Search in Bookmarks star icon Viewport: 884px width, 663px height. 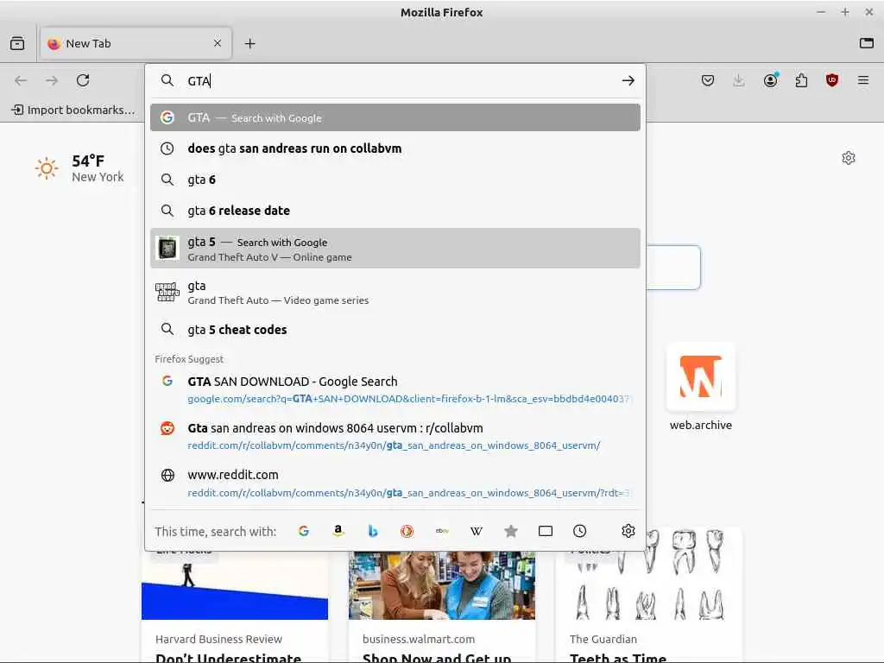511,531
